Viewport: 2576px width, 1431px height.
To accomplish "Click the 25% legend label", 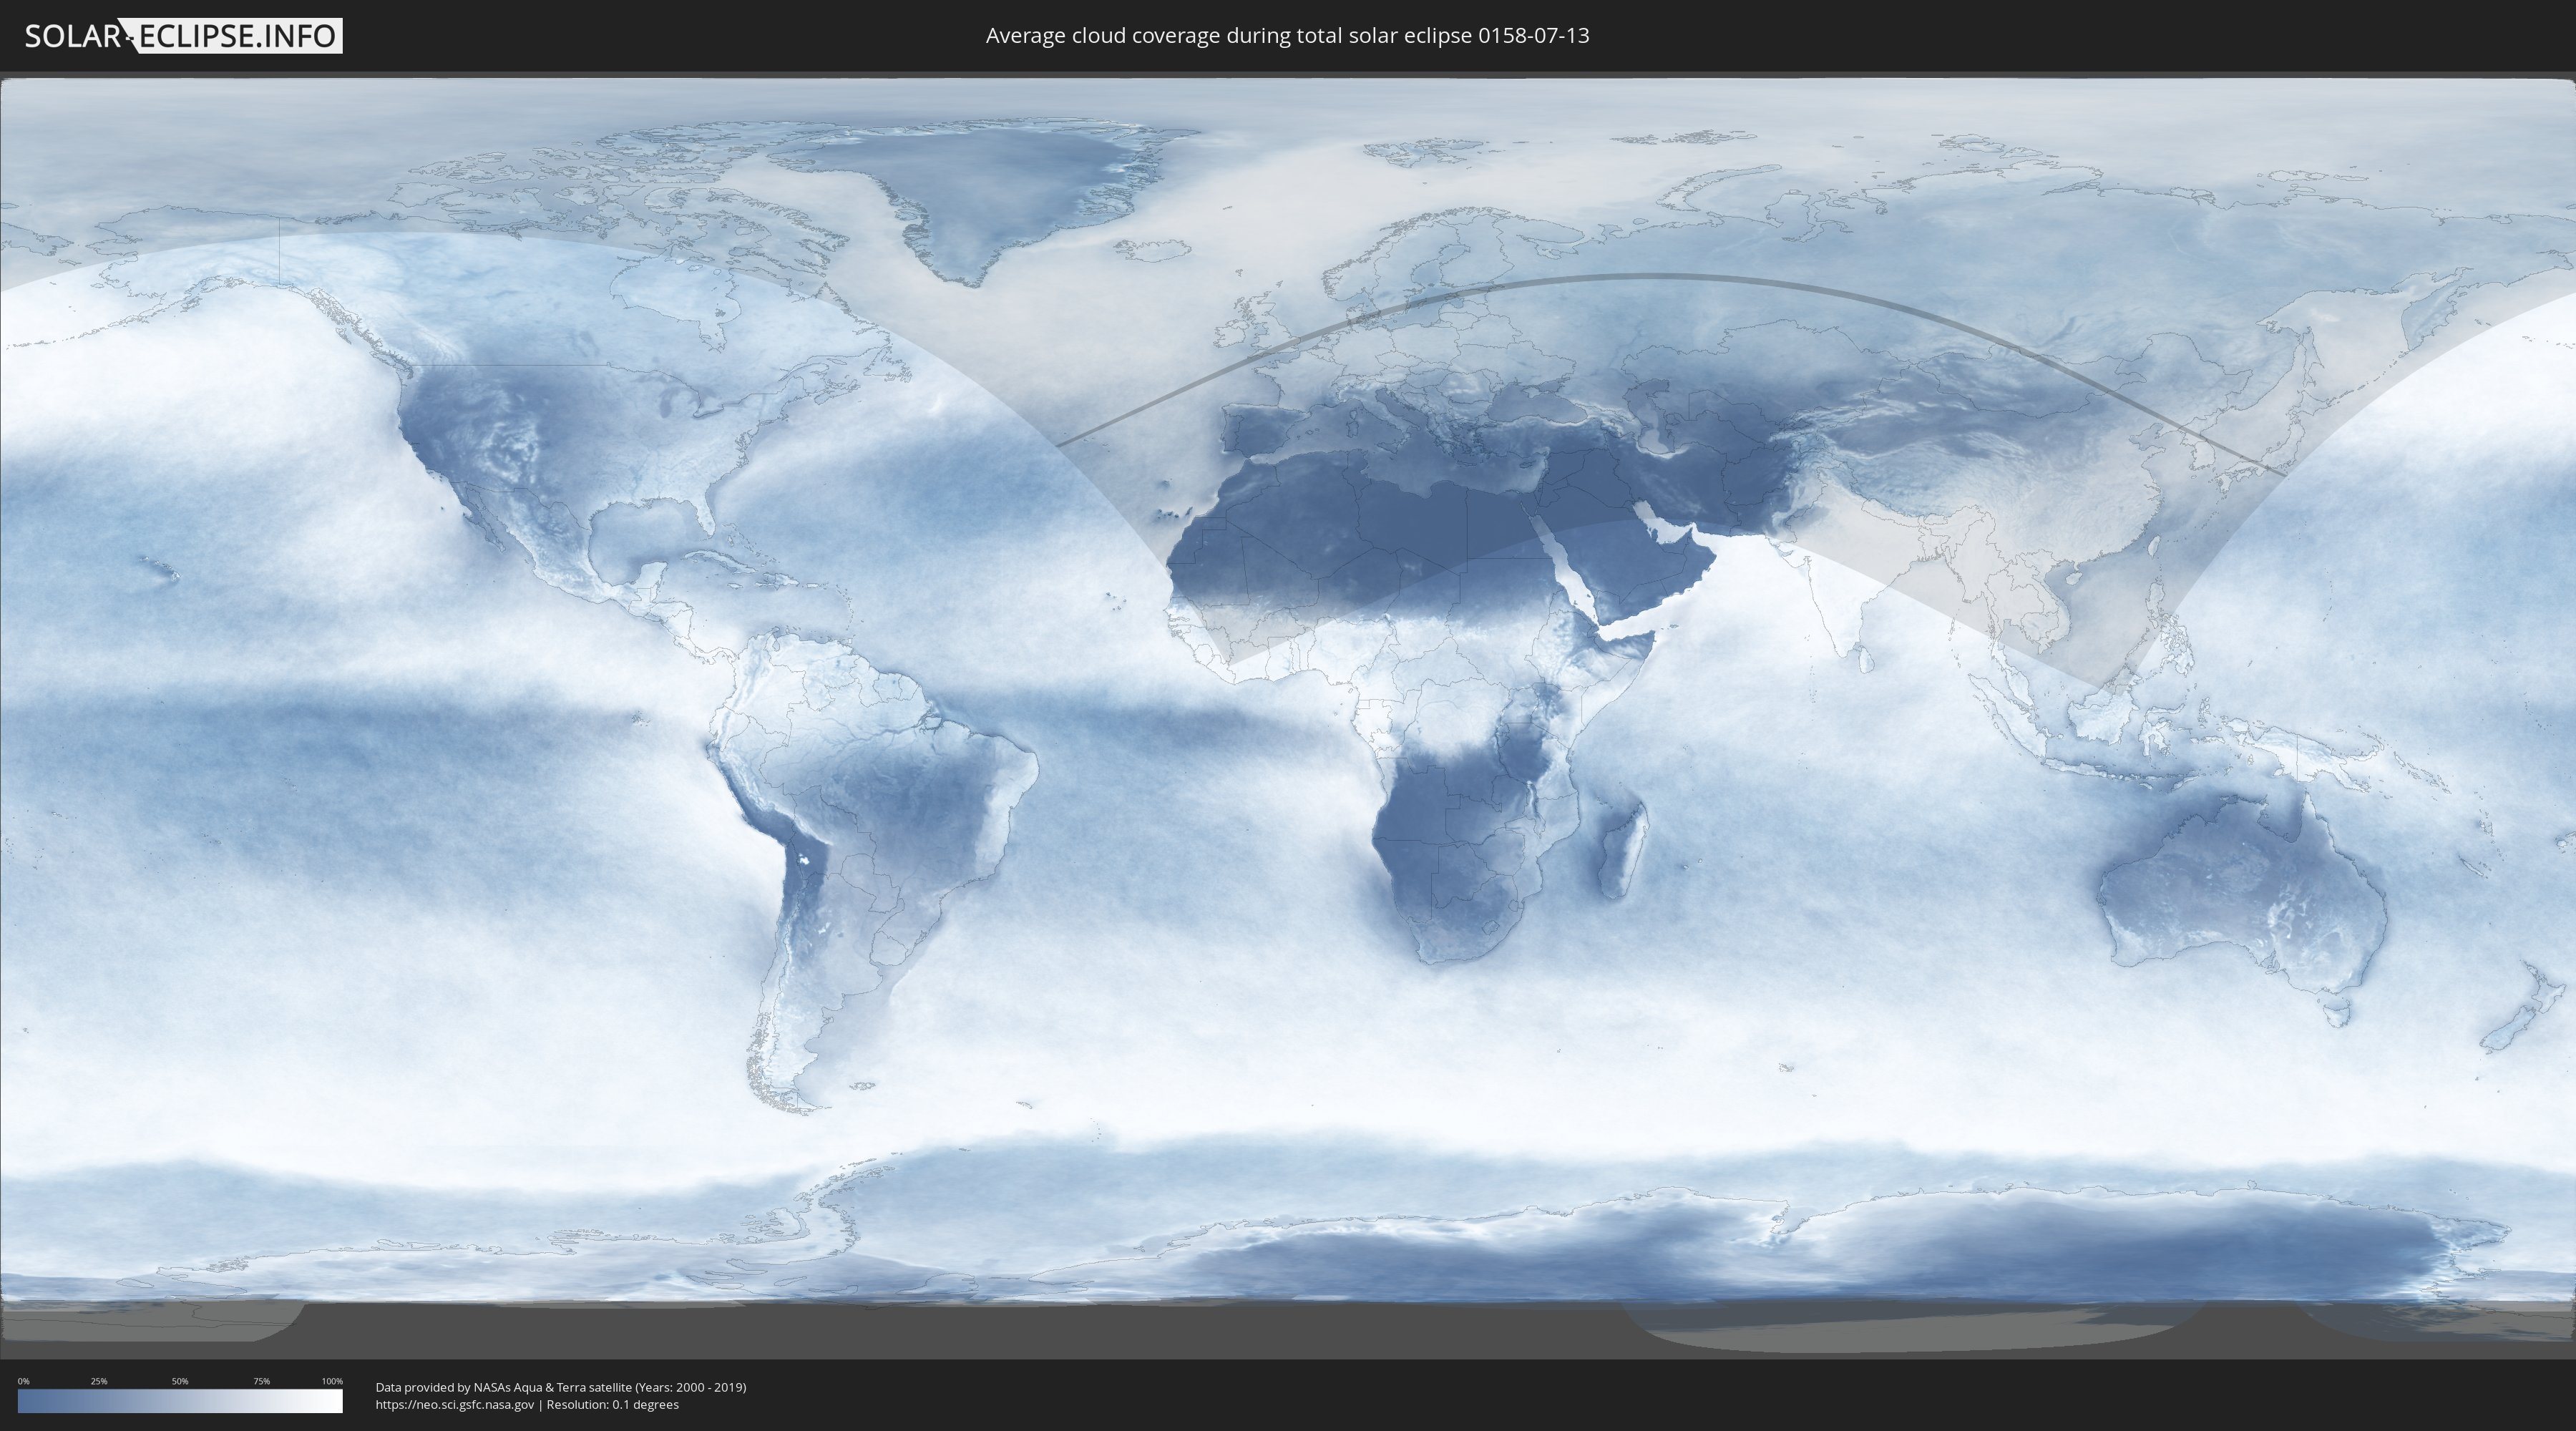I will [x=99, y=1381].
